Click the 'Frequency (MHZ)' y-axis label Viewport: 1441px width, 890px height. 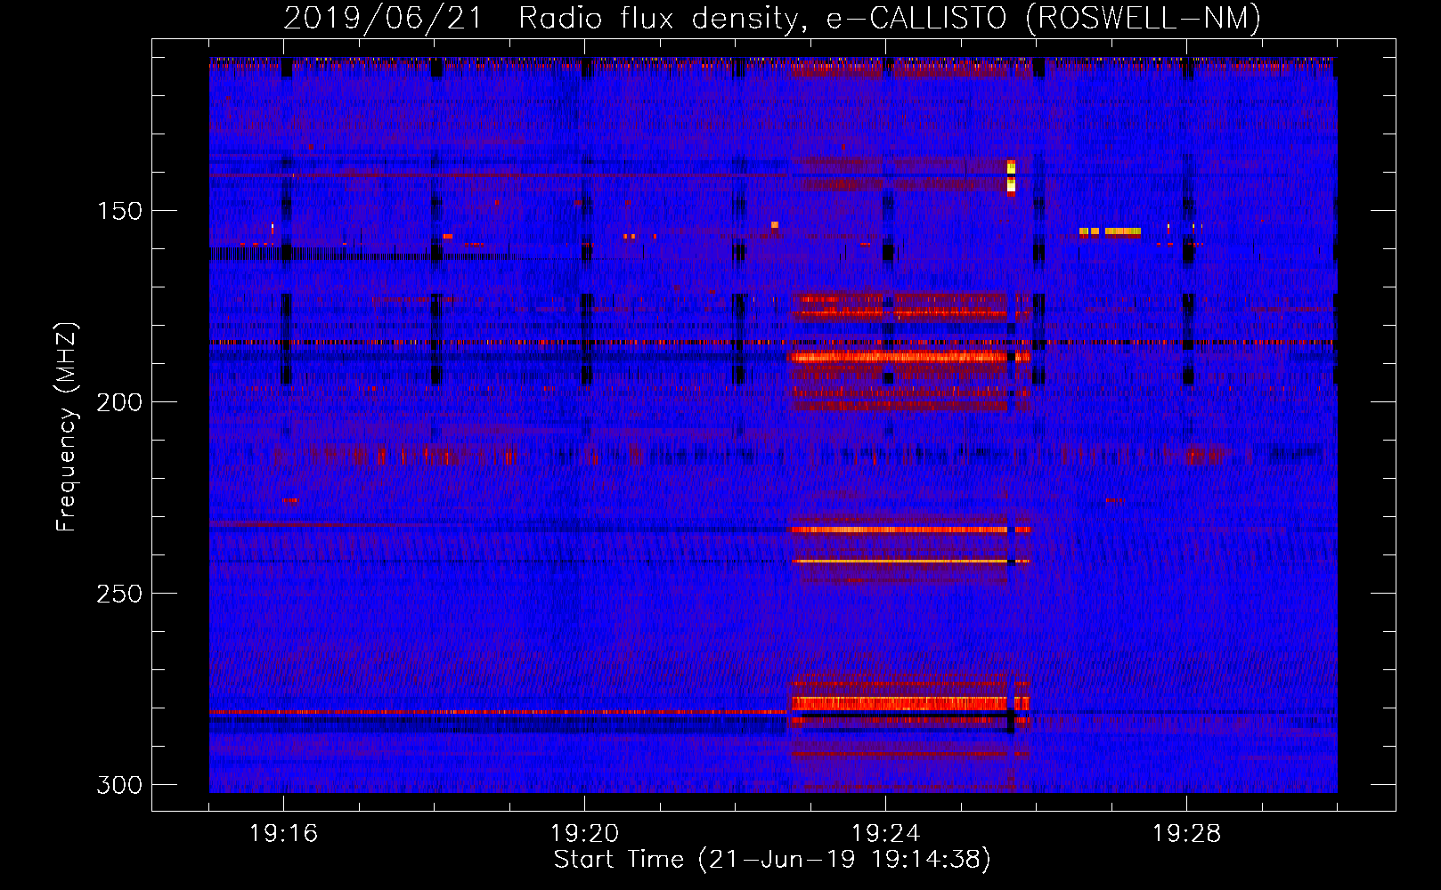click(66, 427)
